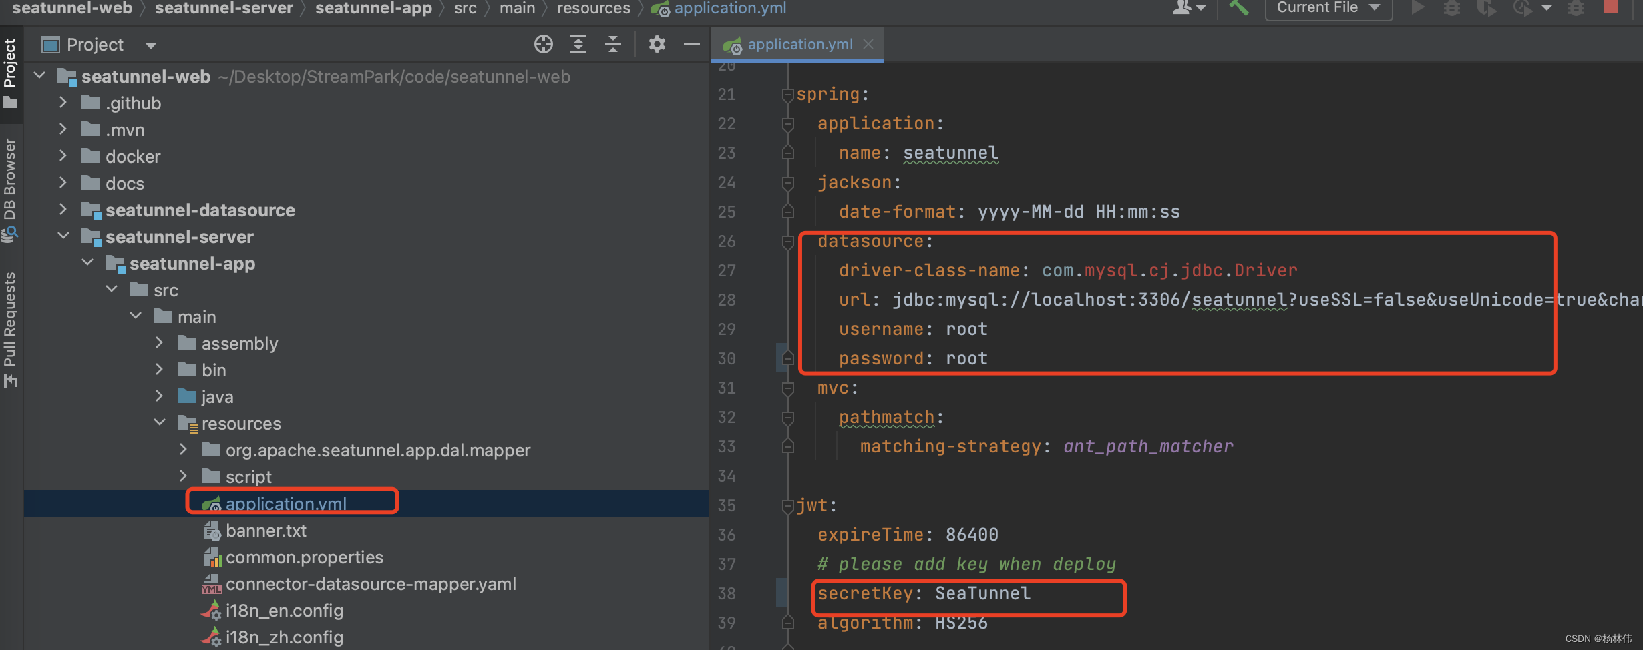This screenshot has height=650, width=1643.
Task: Click application.yml in the breadcrumb bar
Action: point(730,8)
